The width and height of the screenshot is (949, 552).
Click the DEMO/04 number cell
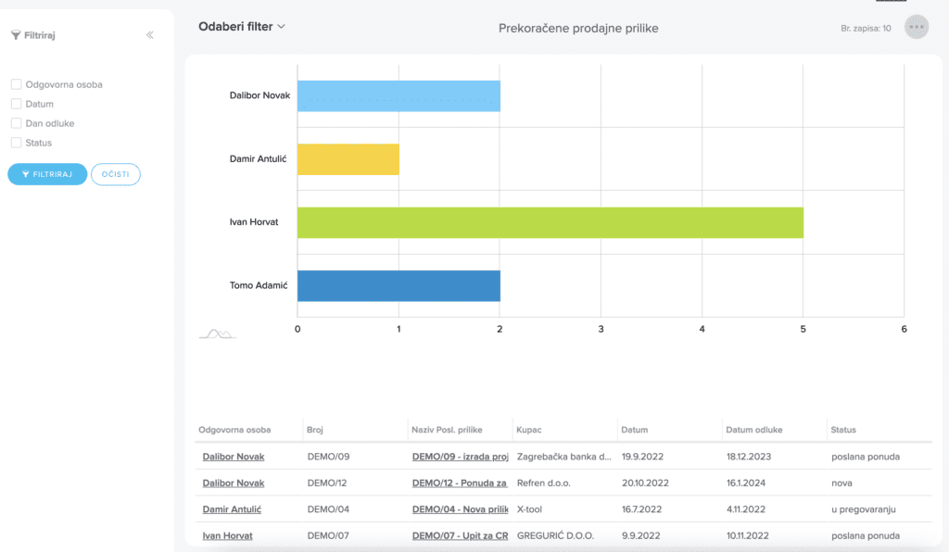328,509
